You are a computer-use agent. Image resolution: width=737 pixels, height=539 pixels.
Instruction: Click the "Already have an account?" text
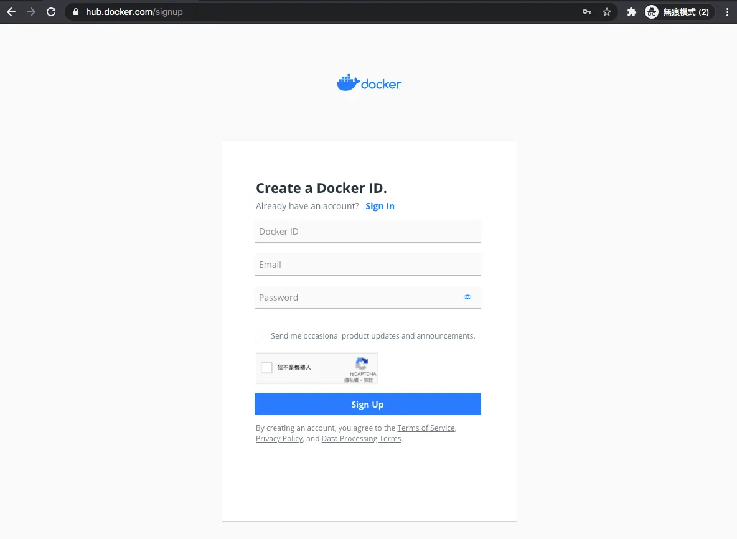[x=307, y=206]
